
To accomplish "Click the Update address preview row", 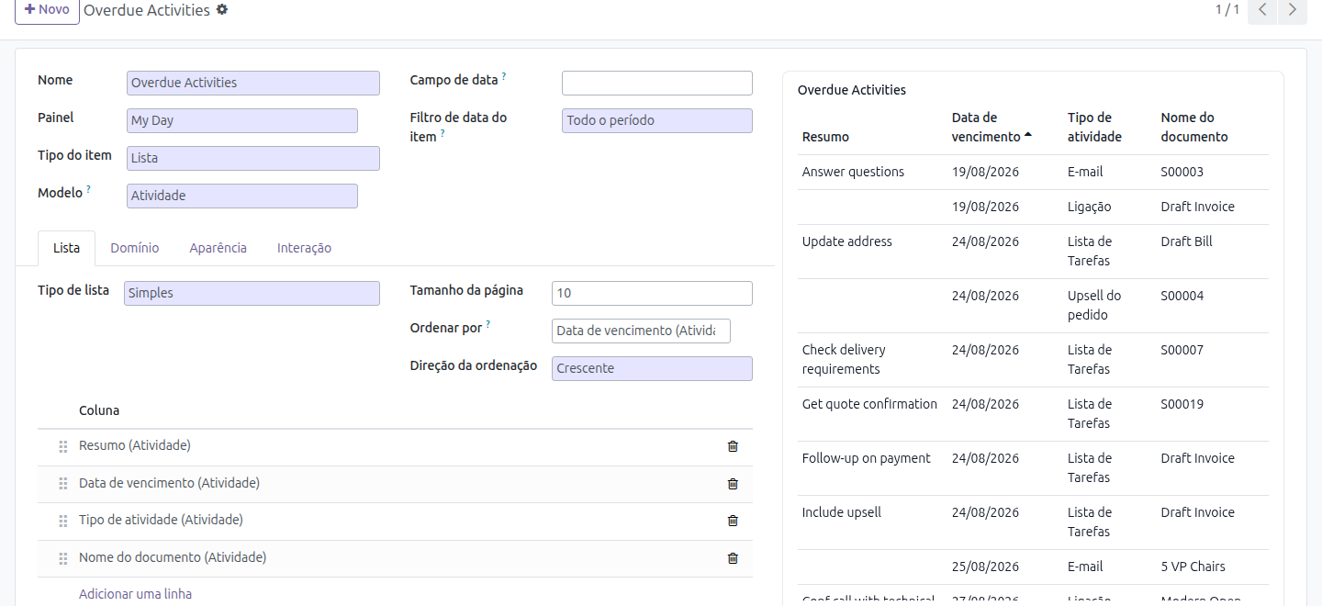I will [x=1034, y=252].
